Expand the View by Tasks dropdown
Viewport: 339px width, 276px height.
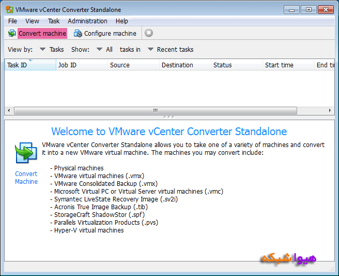pos(51,50)
